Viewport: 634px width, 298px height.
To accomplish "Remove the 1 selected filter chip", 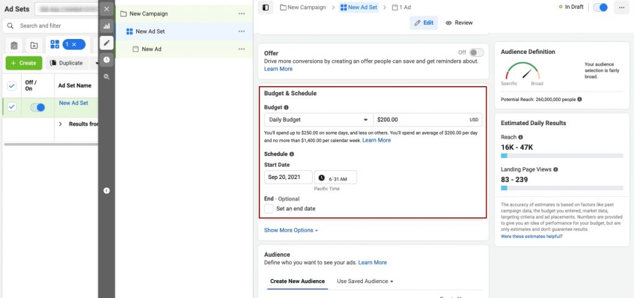I will [74, 45].
